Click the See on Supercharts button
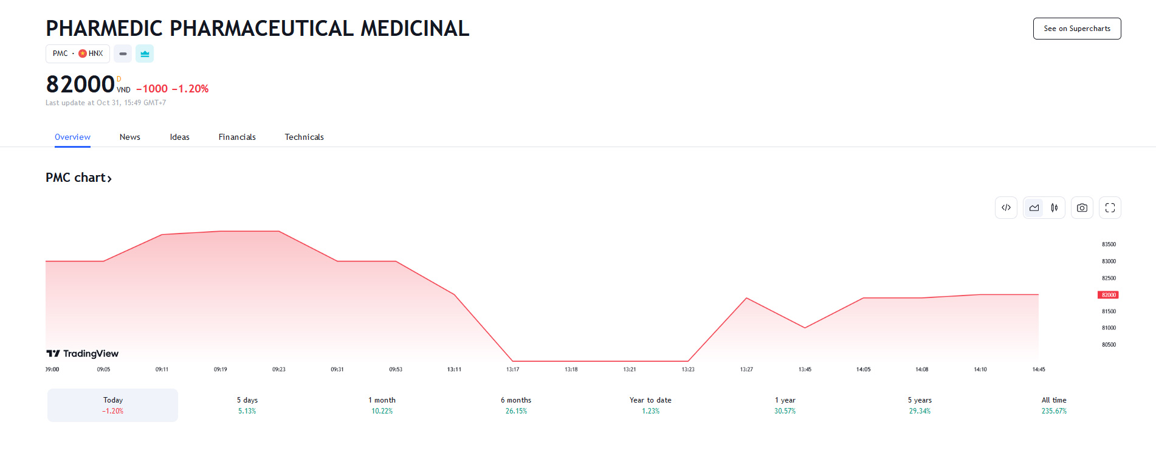 click(x=1076, y=29)
